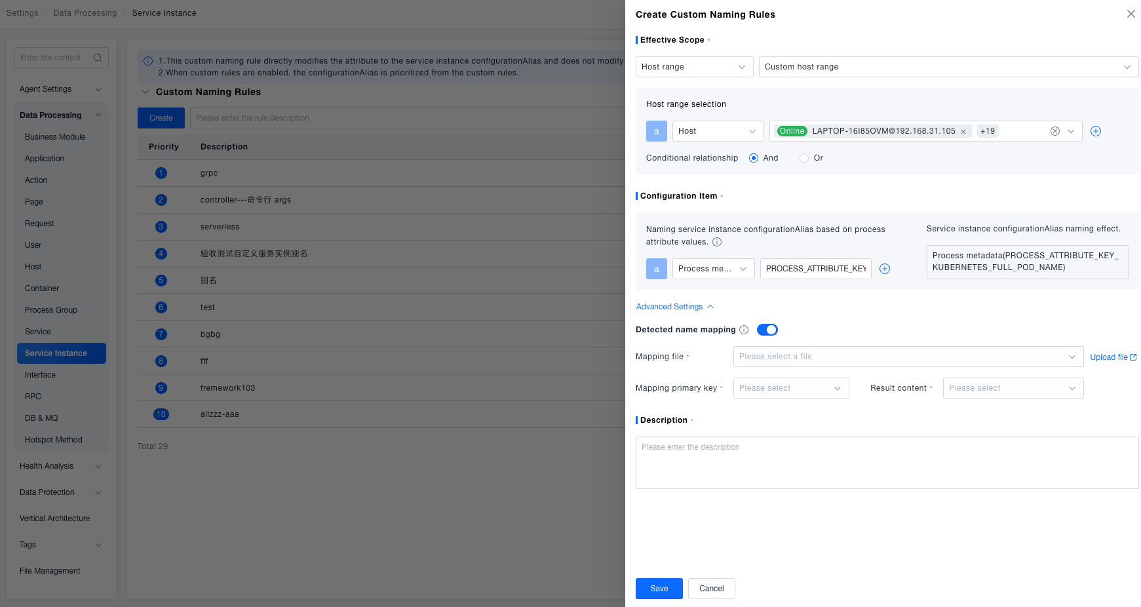
Task: Go to Data Processing breadcrumb
Action: [85, 13]
